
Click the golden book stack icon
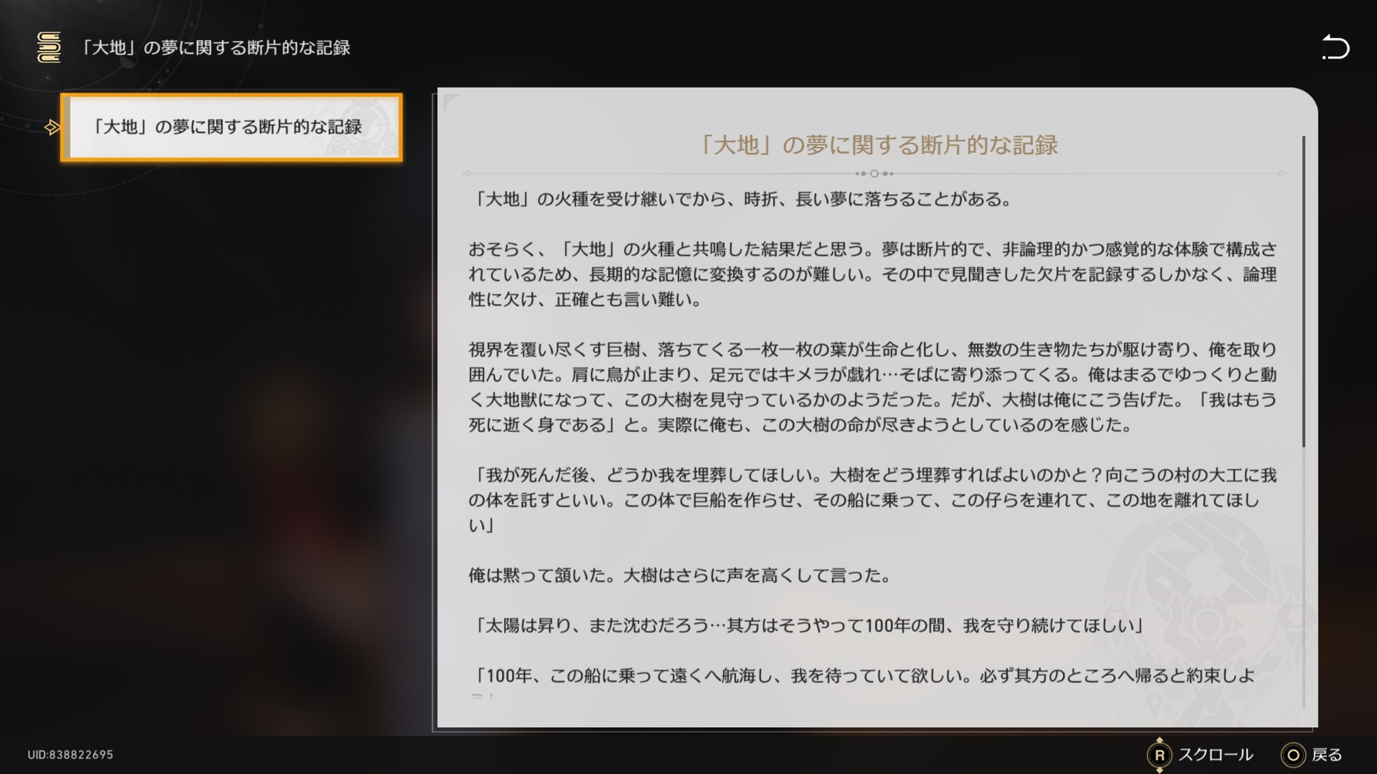(49, 47)
